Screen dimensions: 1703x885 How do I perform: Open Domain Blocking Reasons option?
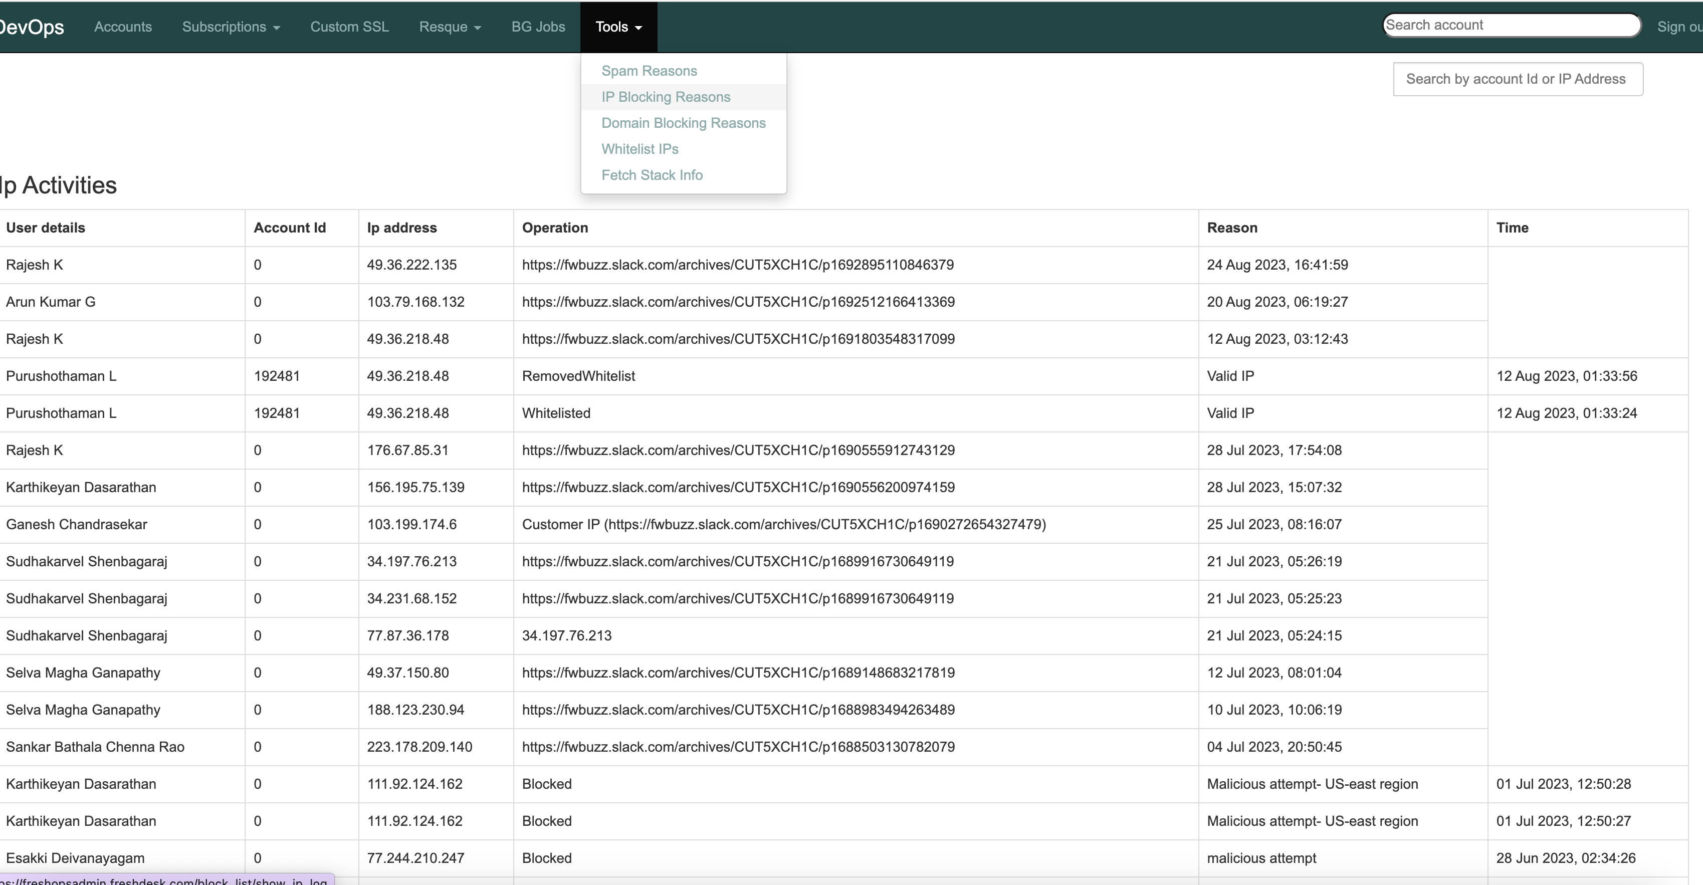683,123
